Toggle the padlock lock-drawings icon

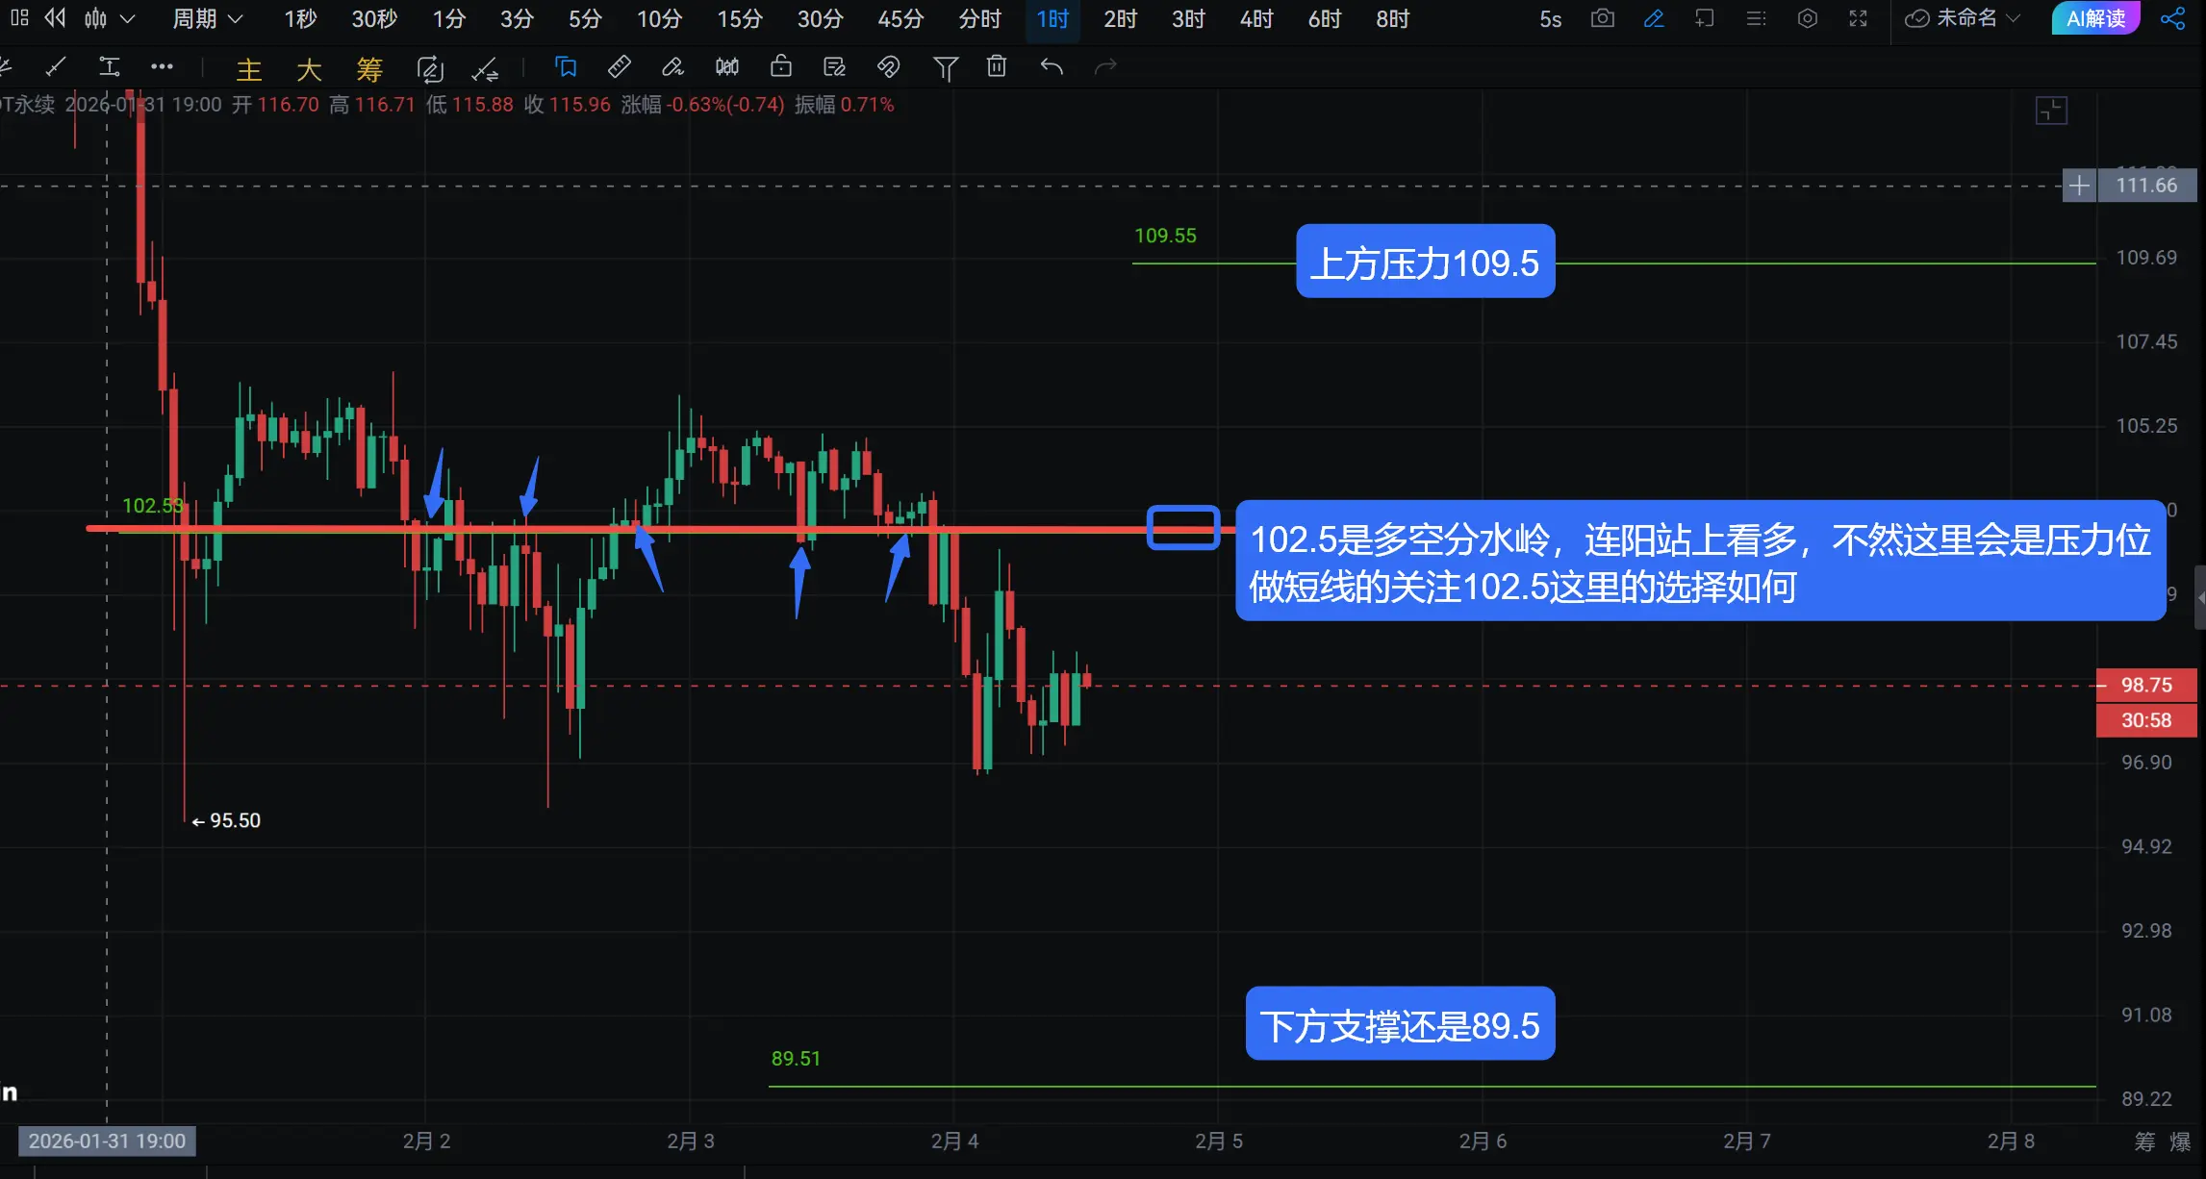tap(781, 66)
